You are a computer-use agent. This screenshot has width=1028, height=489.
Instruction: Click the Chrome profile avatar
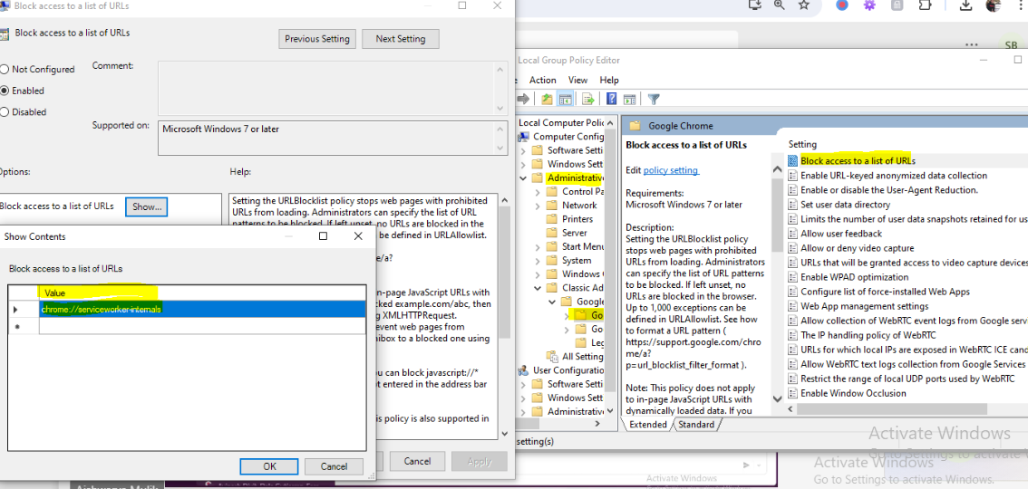click(x=994, y=5)
